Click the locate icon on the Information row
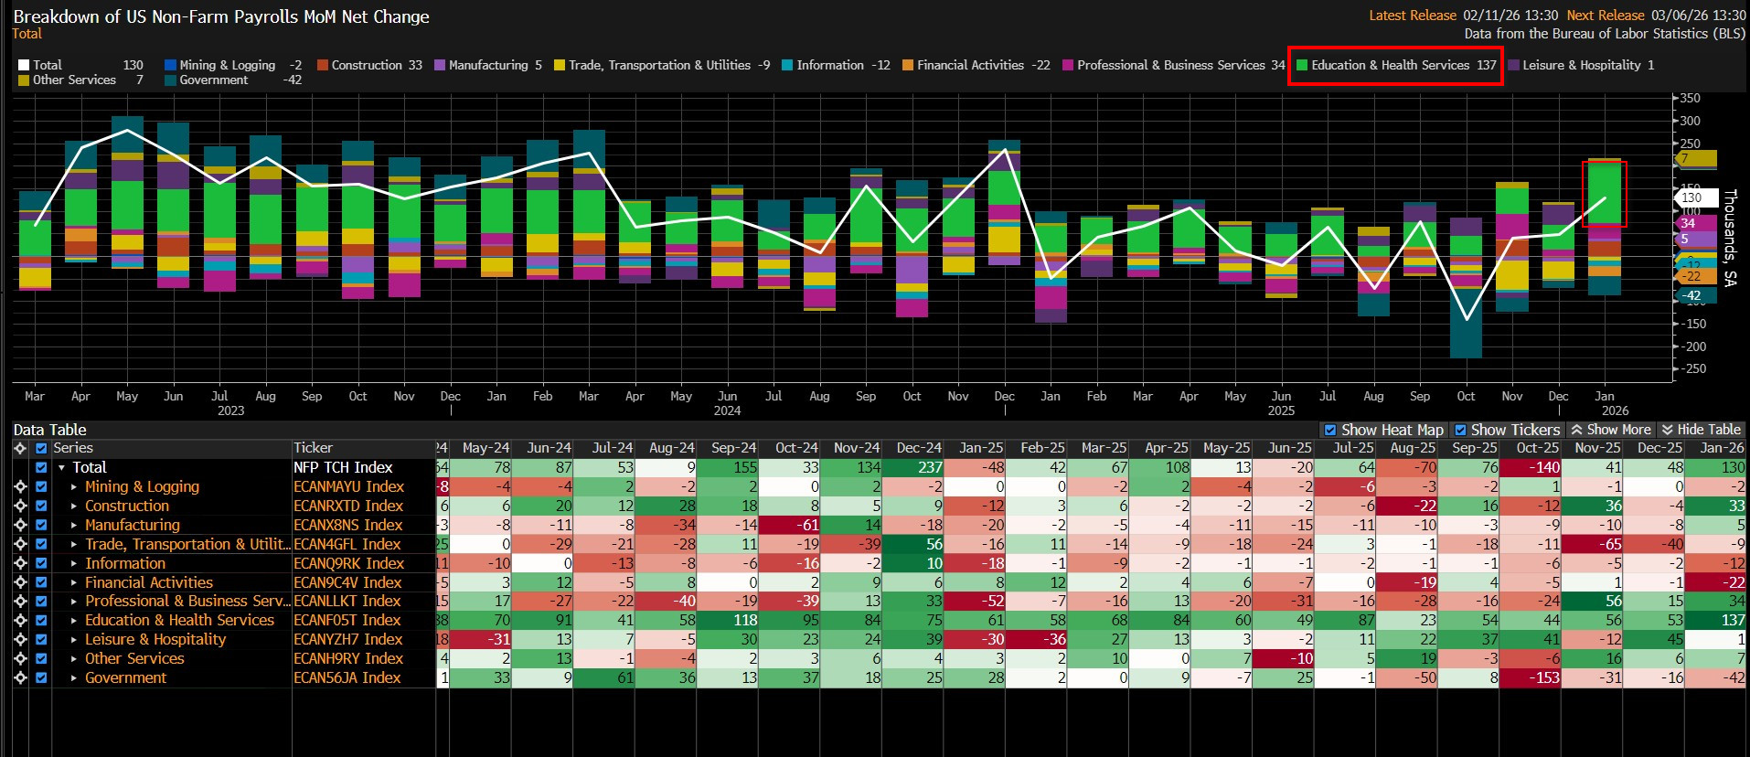The image size is (1750, 757). pos(20,564)
